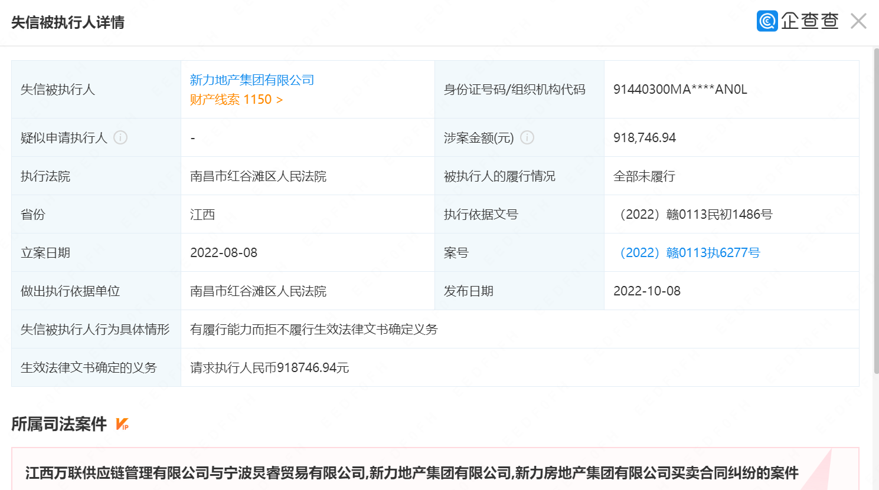
Task: Open the 江西万联供应链管理有限公司 judicial case title
Action: [x=411, y=473]
